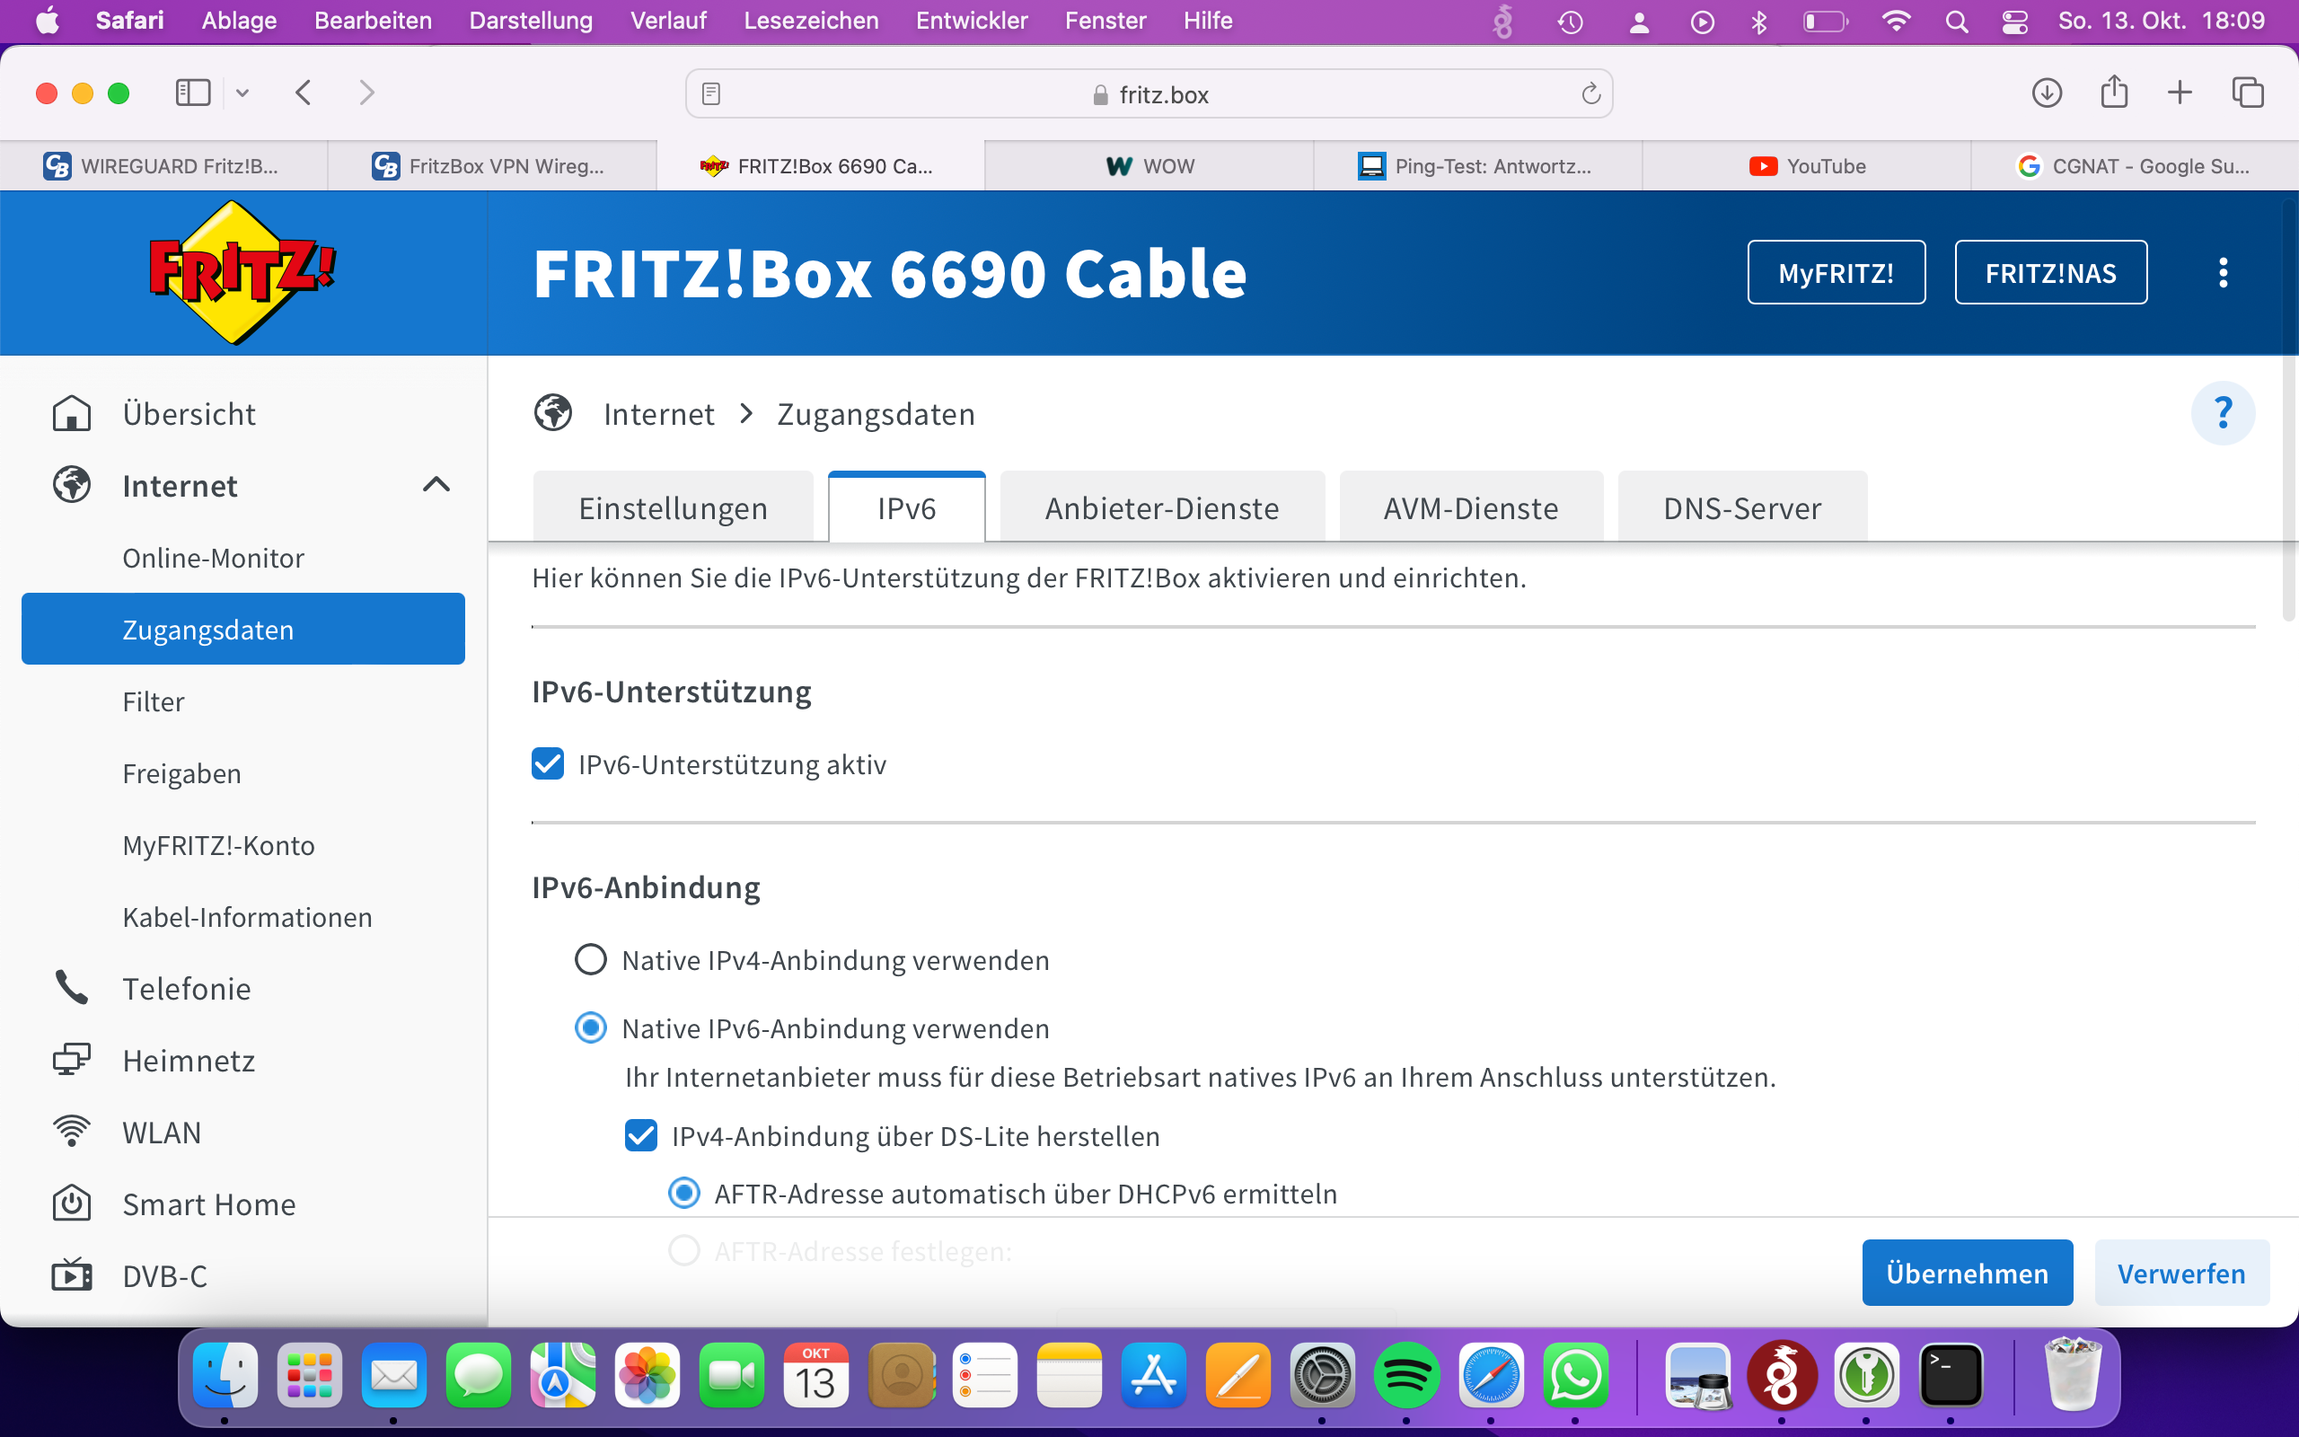Open the three-dot menu in FRITZ!Box header
The height and width of the screenshot is (1437, 2299).
tap(2222, 273)
